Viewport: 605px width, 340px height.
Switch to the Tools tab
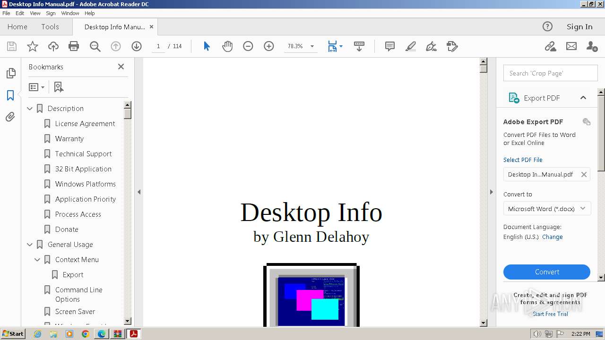point(50,27)
